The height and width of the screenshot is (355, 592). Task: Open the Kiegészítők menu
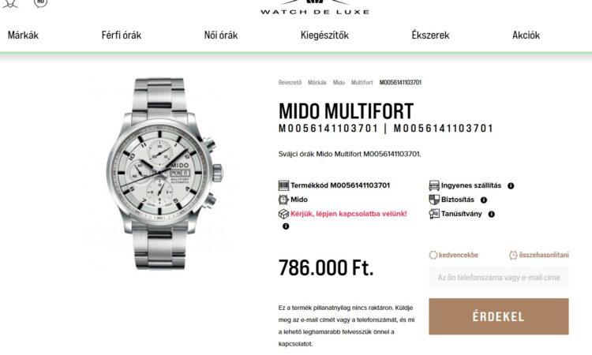pos(324,35)
